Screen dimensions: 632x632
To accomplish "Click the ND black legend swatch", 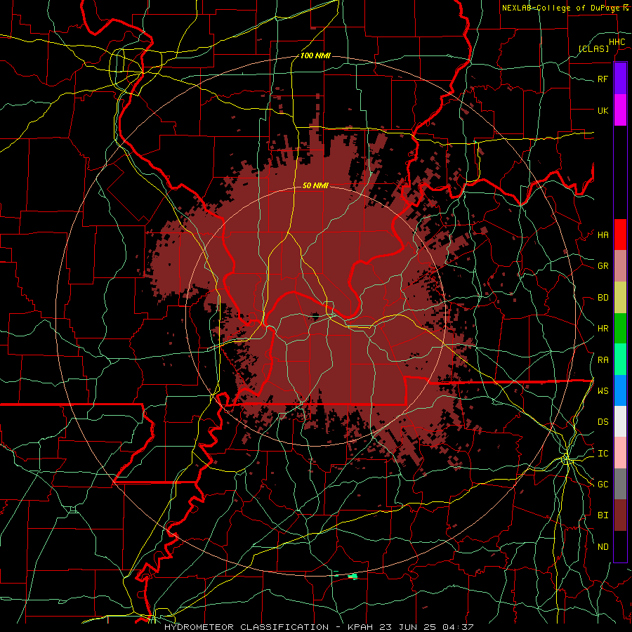I will (620, 546).
